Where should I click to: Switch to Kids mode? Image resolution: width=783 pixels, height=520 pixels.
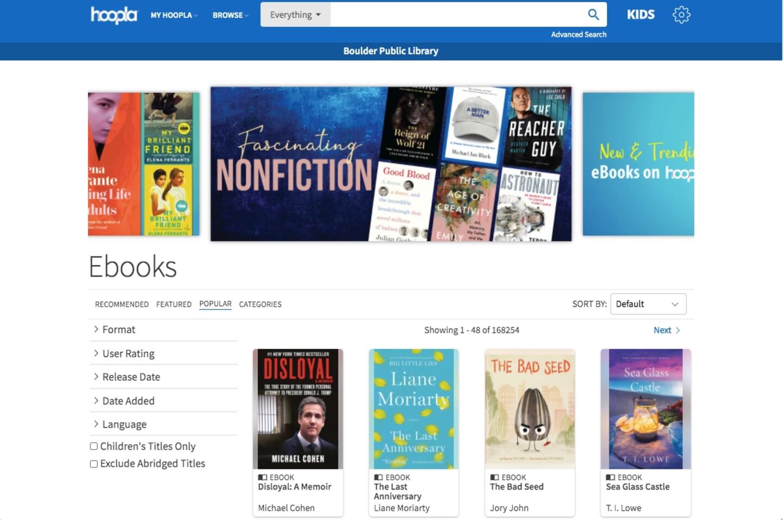[641, 15]
